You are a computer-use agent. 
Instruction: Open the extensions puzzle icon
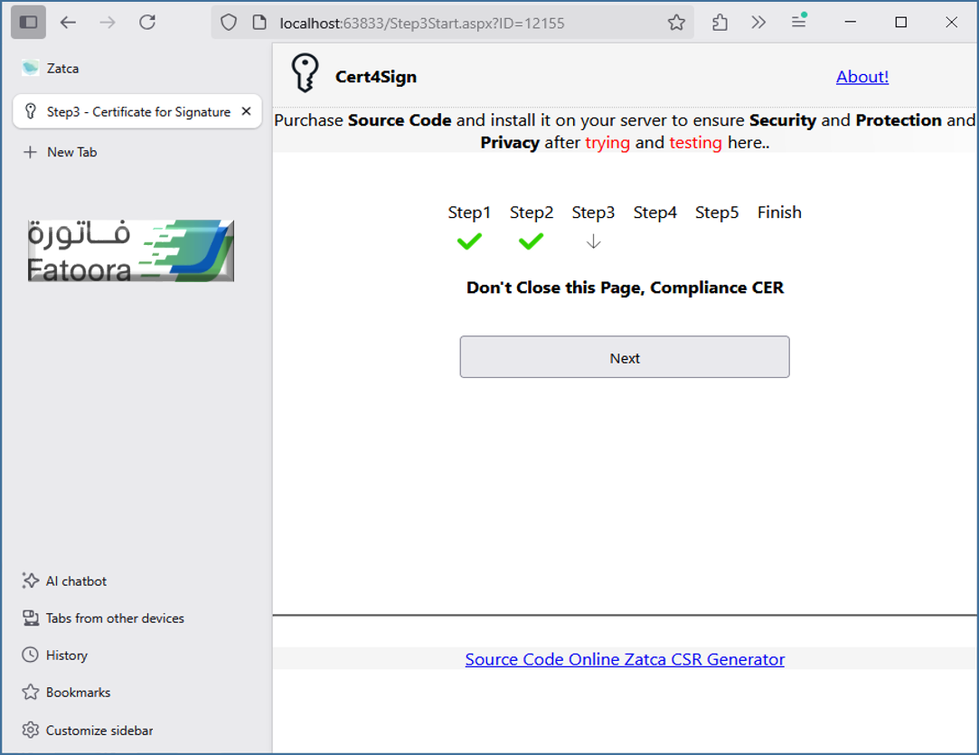coord(720,23)
